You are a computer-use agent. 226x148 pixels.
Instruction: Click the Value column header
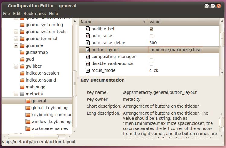[184, 22]
